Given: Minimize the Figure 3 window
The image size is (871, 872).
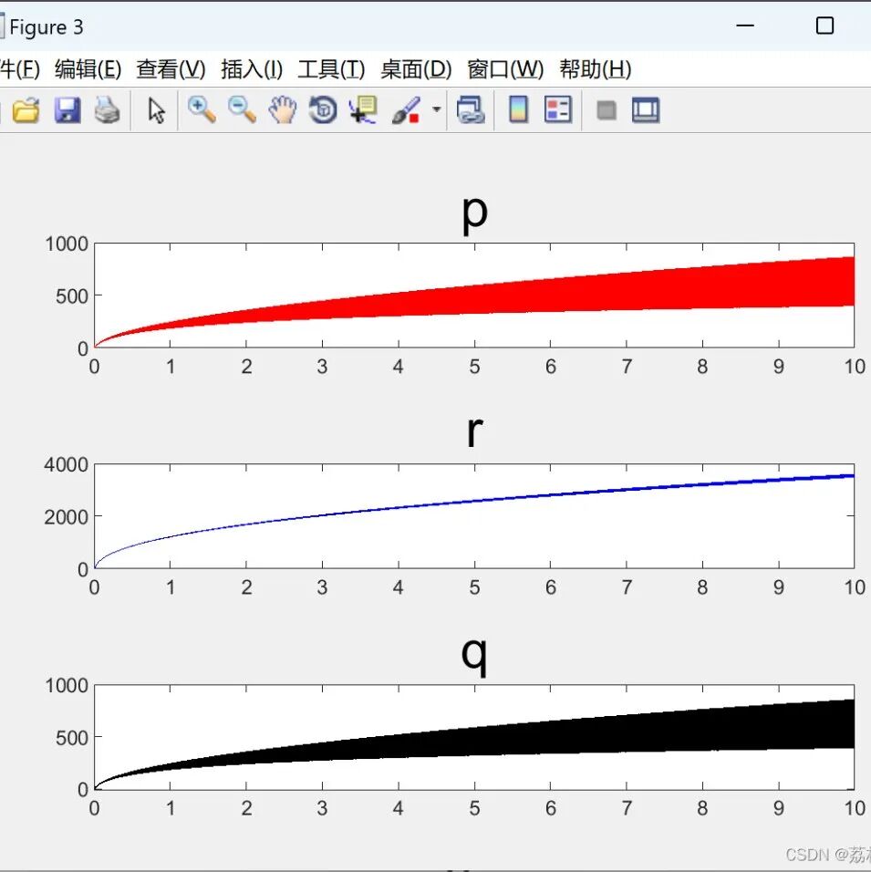Looking at the screenshot, I should (x=745, y=26).
